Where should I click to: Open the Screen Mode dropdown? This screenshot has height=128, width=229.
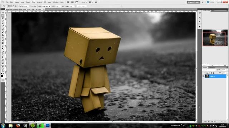point(97,2)
